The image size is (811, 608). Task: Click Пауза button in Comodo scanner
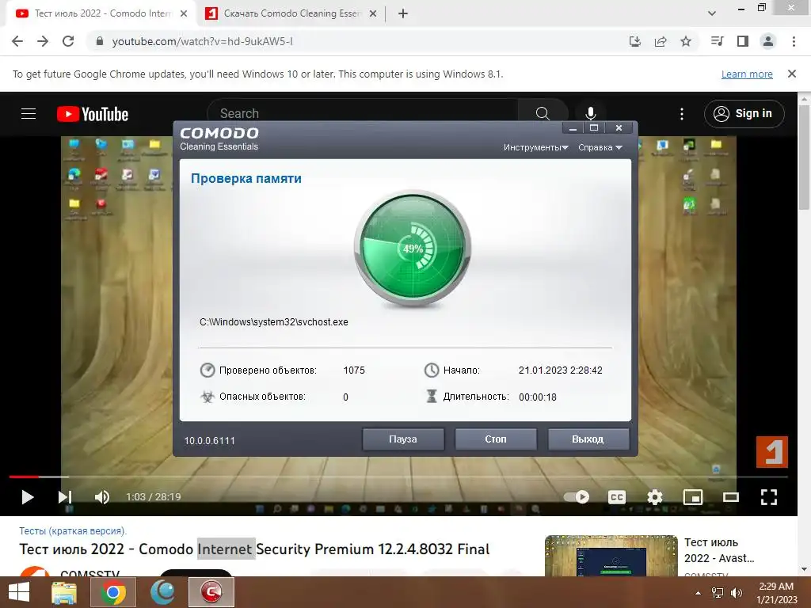pos(403,439)
